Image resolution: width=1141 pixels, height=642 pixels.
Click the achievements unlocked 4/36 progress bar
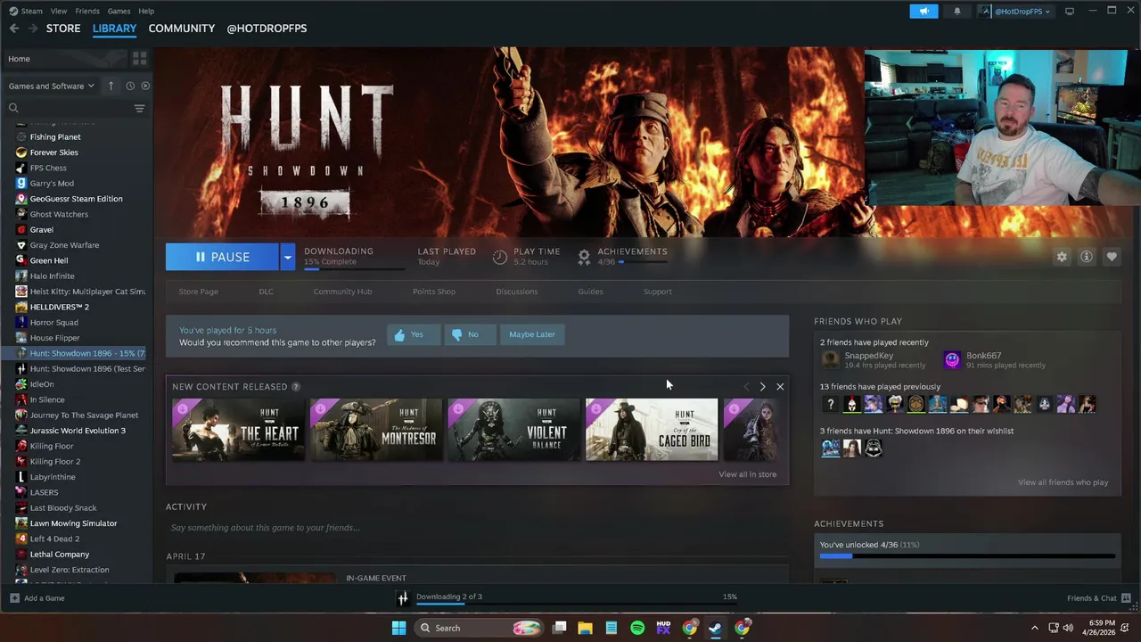point(967,556)
